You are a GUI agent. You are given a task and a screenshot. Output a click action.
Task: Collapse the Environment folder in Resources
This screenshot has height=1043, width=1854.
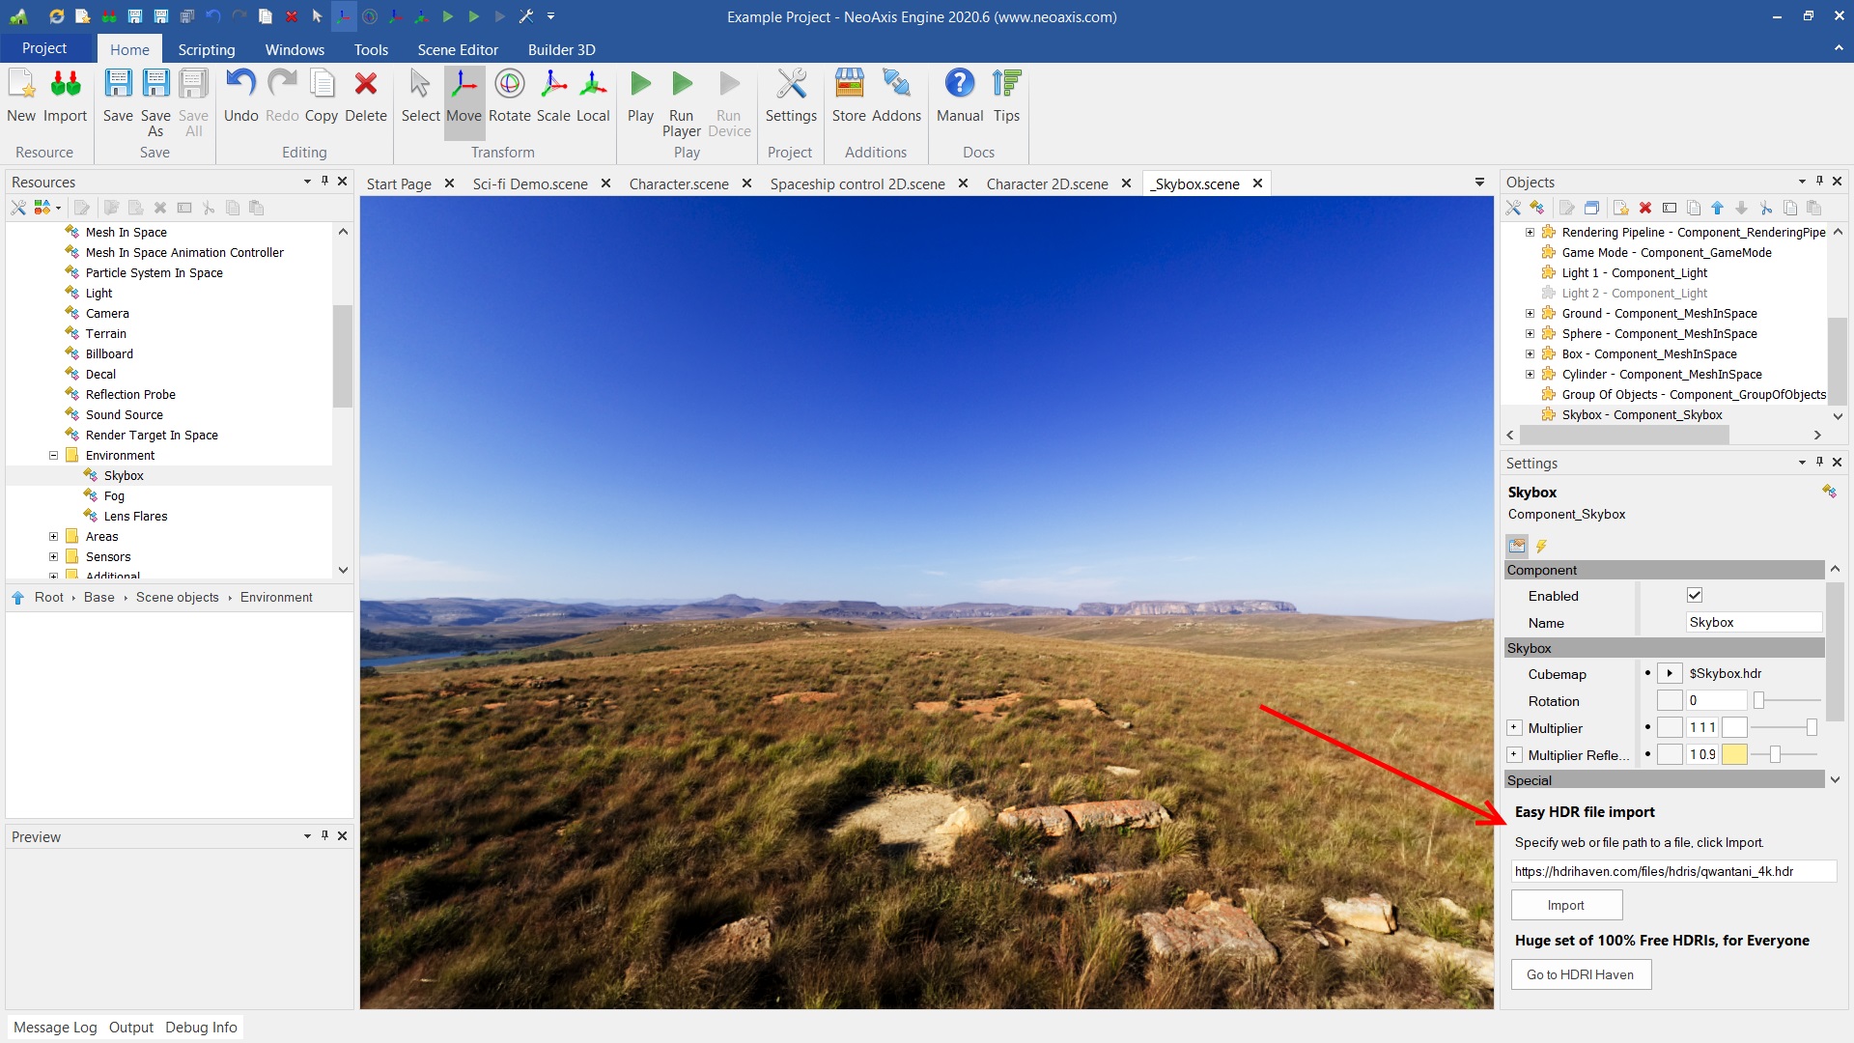[x=54, y=456]
